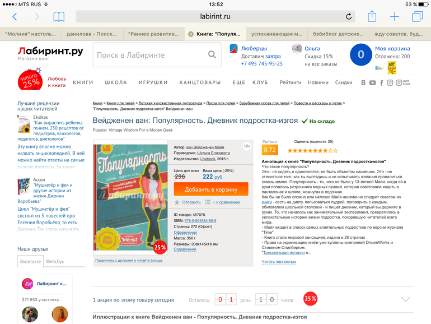This screenshot has width=431, height=324.
Task: Expand the 'Оформление' details link
Action: [185, 232]
